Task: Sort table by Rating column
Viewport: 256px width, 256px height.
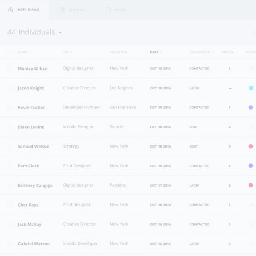Action: [x=229, y=52]
